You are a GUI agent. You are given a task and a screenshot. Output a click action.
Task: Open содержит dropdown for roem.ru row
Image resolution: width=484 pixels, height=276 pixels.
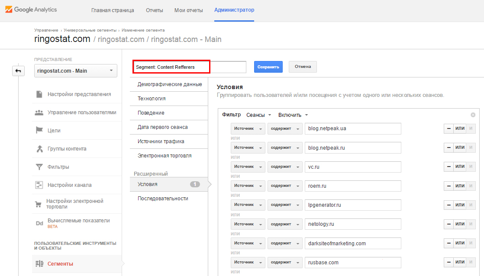[285, 186]
